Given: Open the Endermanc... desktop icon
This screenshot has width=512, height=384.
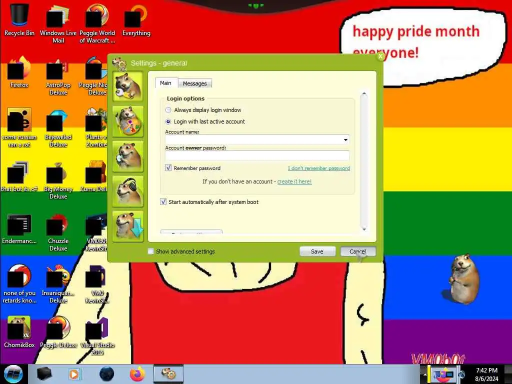Looking at the screenshot, I should point(19,228).
